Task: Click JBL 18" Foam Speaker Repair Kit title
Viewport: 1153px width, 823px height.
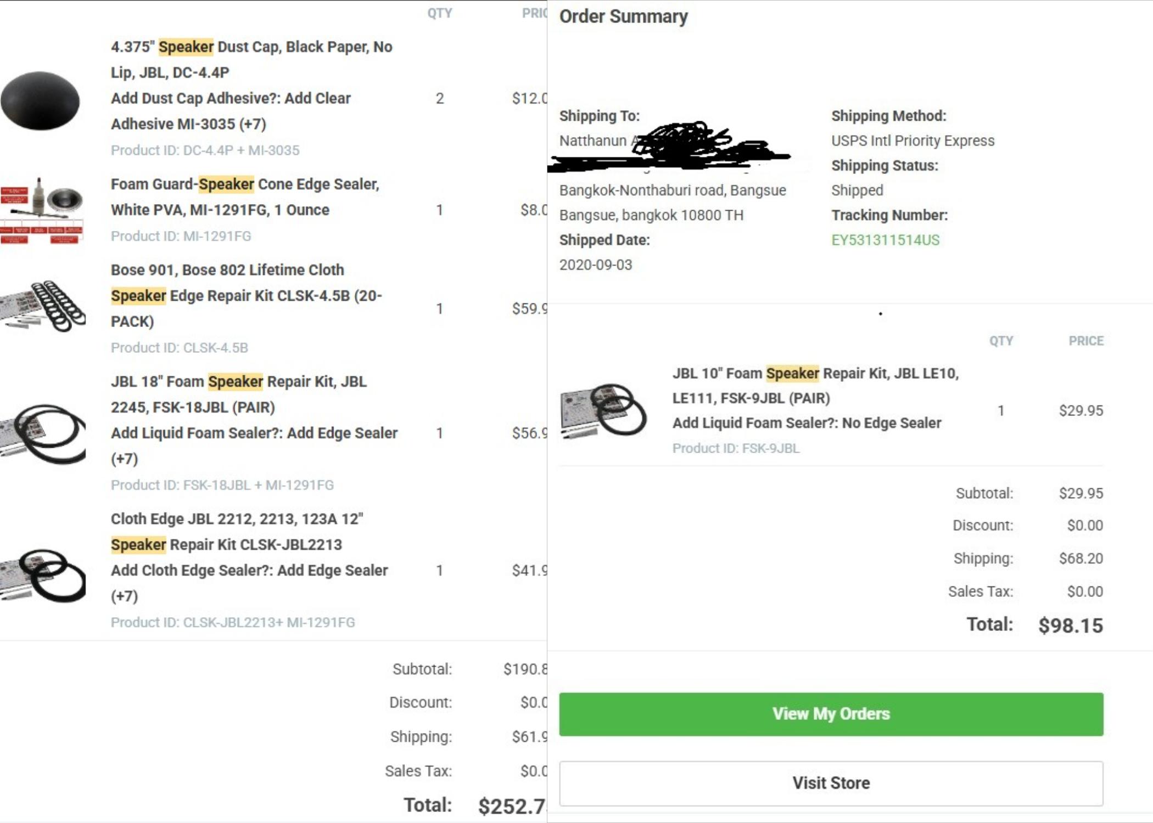Action: [x=238, y=394]
